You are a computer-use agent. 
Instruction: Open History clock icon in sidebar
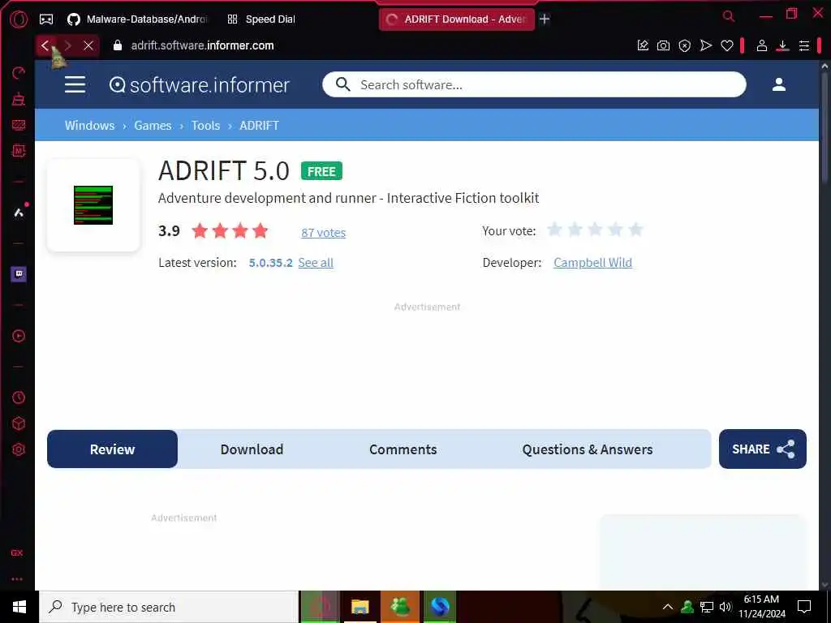(19, 397)
